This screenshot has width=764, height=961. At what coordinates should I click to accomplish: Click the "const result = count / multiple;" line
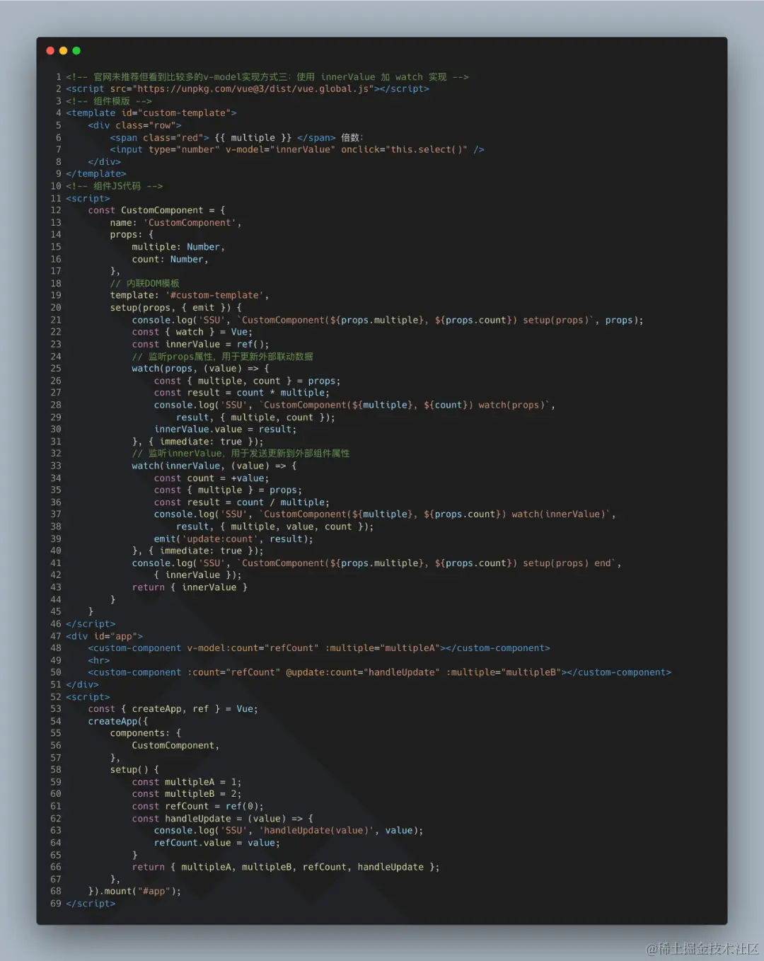pos(242,502)
